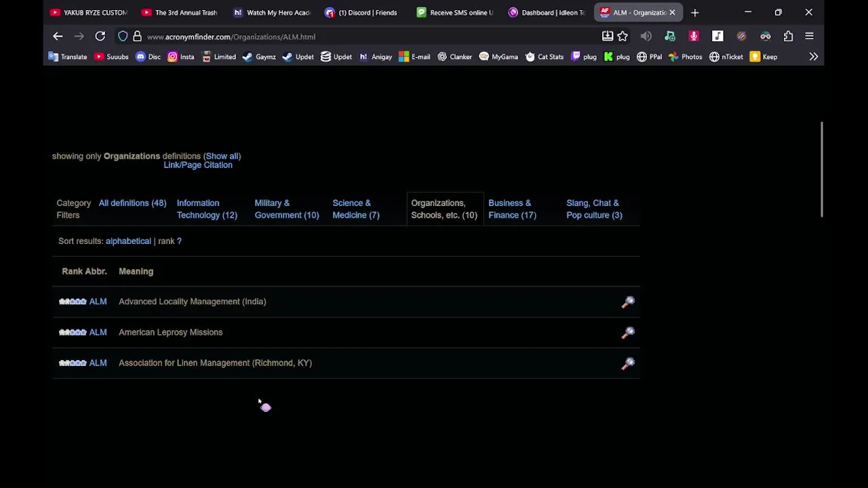Open the tracking protection shield icon
Viewport: 868px width, 488px height.
pos(123,37)
